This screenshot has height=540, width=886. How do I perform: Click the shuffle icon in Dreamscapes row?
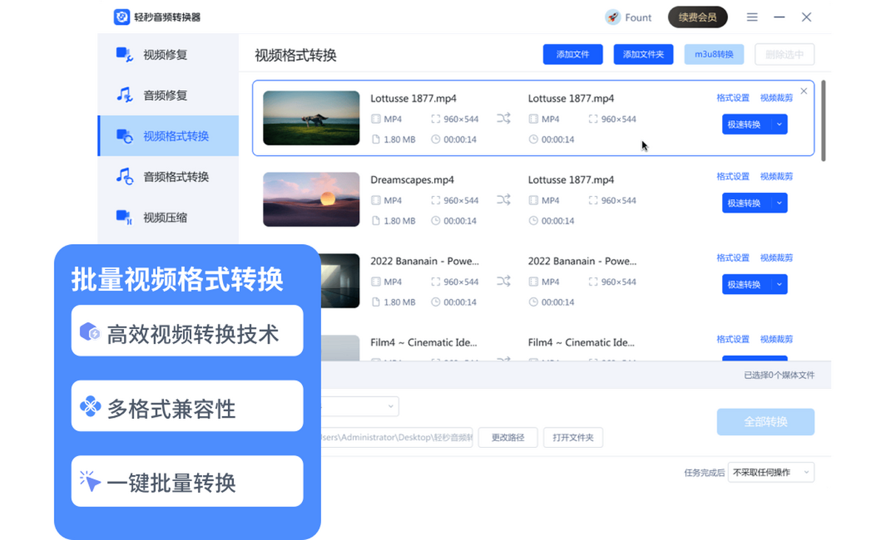pos(504,200)
